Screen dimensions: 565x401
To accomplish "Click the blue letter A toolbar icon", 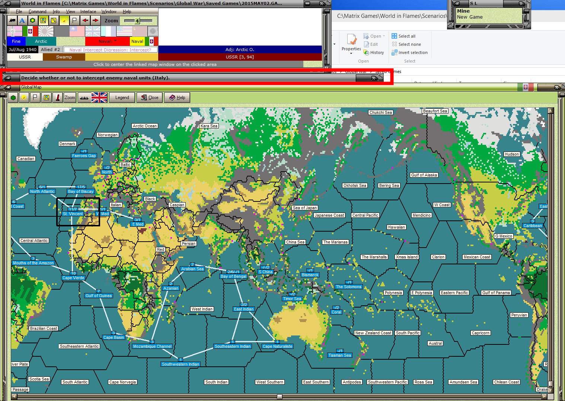I will point(22,20).
